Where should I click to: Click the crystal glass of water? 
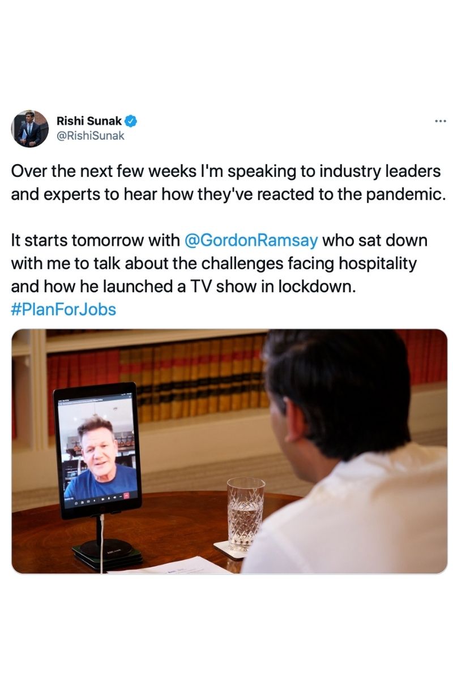[x=245, y=513]
